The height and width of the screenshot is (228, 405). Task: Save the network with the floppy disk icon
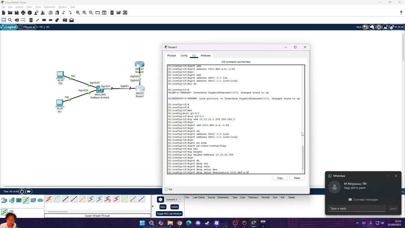[16, 13]
